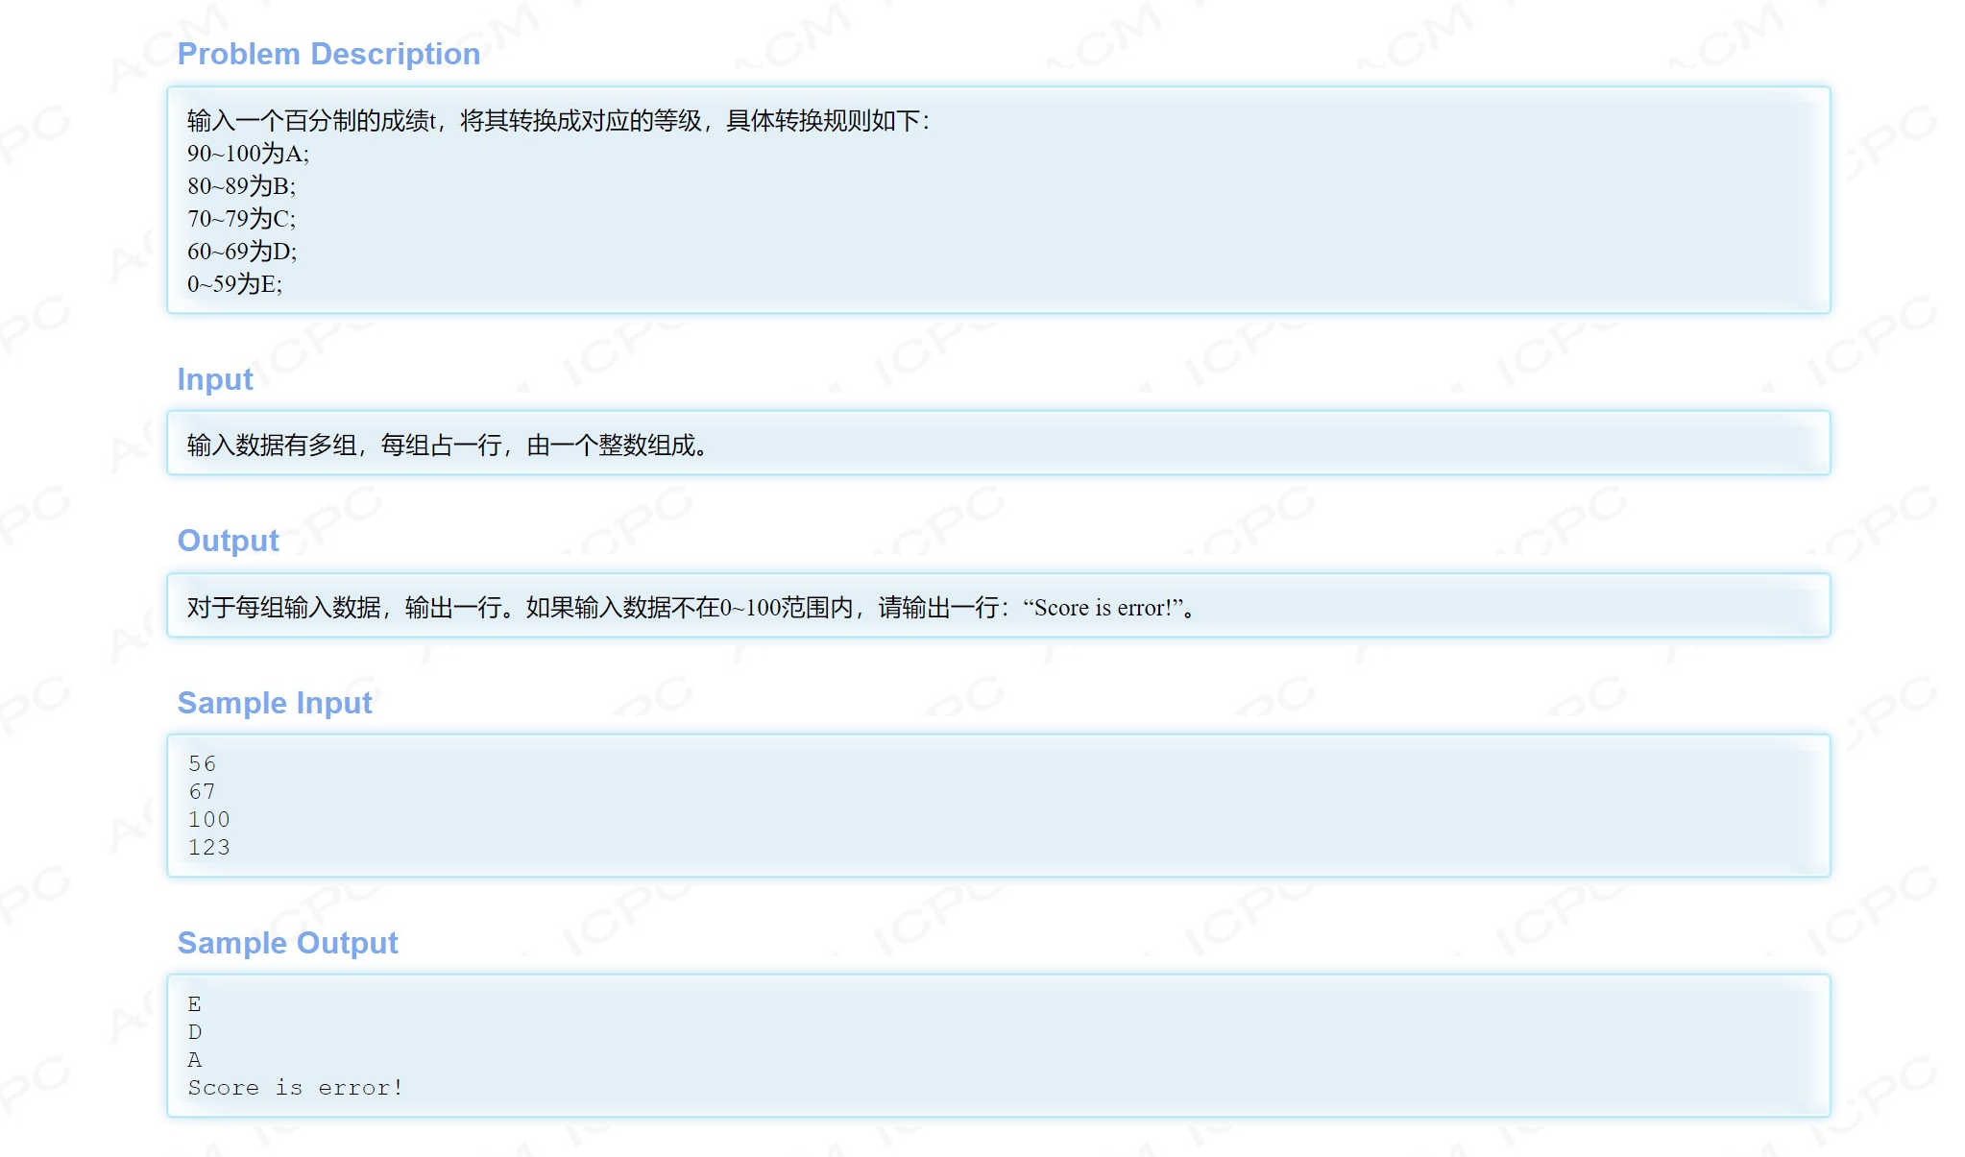Viewport: 1965px width, 1157px height.
Task: Select the sample input value 100
Action: [208, 819]
